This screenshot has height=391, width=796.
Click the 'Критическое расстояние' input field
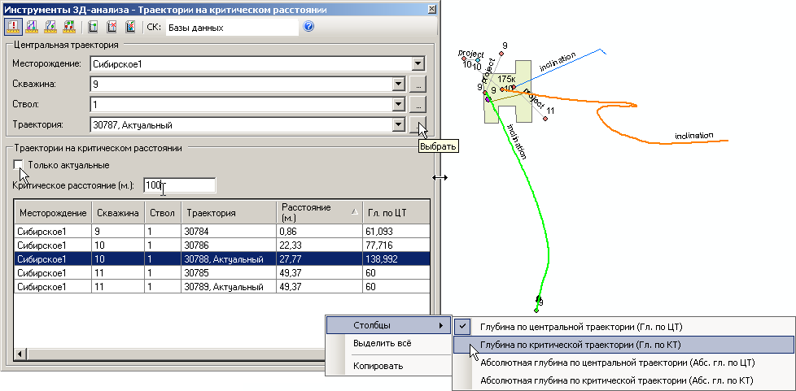pyautogui.click(x=179, y=185)
